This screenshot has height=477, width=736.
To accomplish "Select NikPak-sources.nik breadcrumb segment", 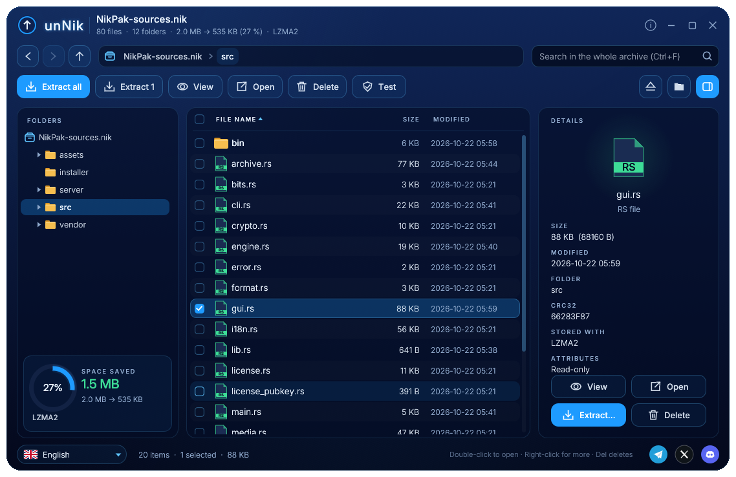I will tap(162, 56).
